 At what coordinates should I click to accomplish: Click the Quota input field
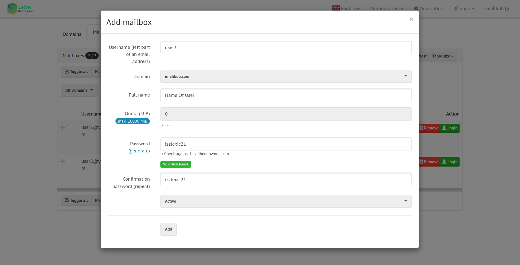point(286,114)
